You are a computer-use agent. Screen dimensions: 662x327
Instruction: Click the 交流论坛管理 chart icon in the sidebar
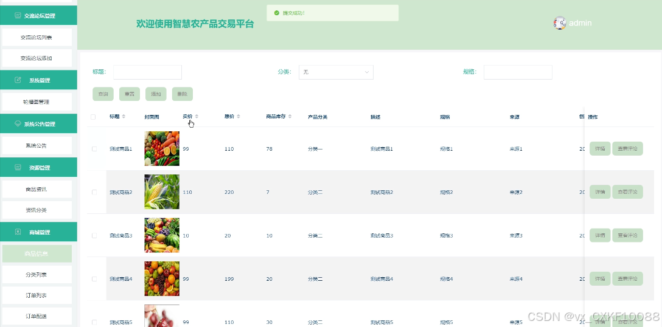pyautogui.click(x=18, y=15)
